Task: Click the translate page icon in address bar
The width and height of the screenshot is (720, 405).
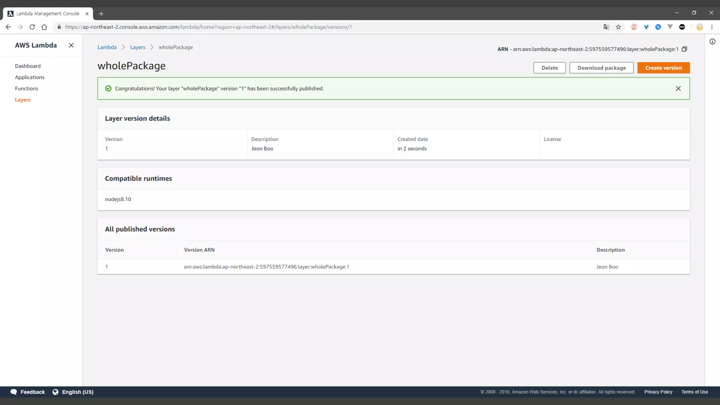Action: point(606,27)
